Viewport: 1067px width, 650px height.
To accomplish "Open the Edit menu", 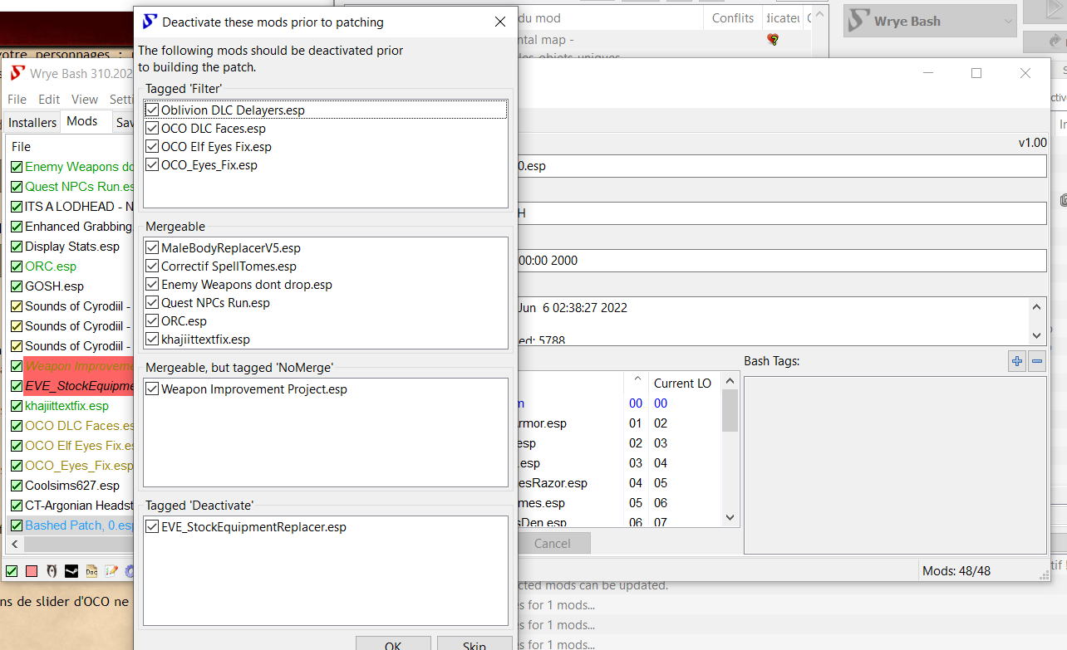I will [x=49, y=99].
